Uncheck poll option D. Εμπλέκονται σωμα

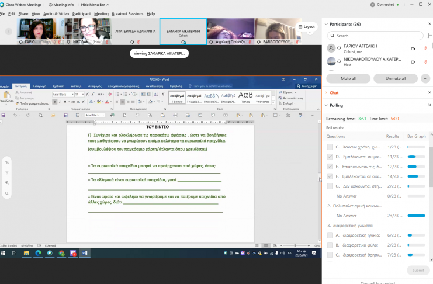(x=331, y=157)
